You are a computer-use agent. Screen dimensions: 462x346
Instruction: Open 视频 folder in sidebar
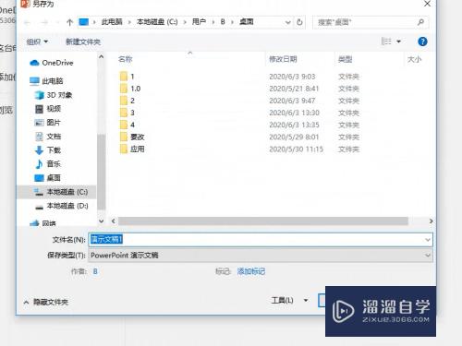pyautogui.click(x=48, y=109)
